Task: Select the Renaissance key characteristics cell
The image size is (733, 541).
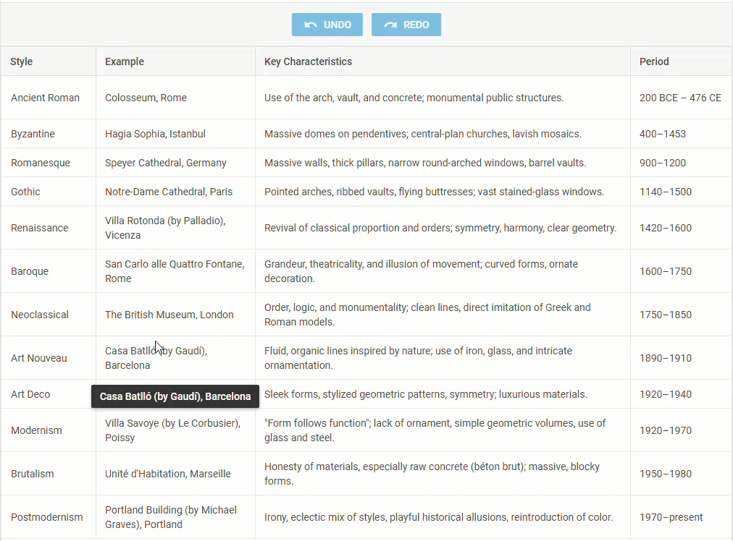Action: [440, 228]
